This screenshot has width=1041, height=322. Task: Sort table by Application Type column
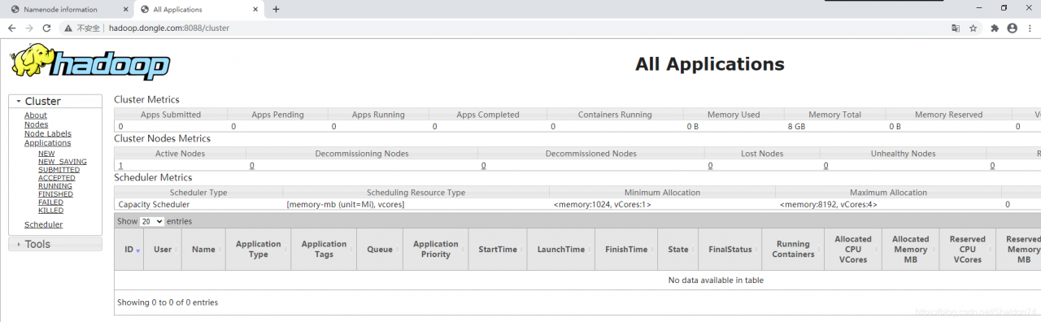[258, 250]
